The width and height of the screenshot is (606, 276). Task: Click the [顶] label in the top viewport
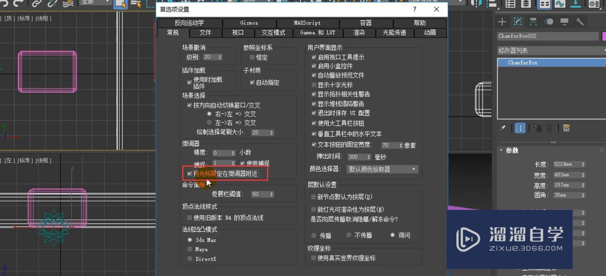pos(9,18)
